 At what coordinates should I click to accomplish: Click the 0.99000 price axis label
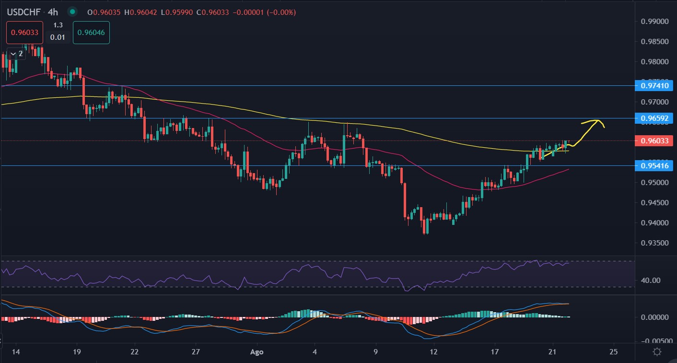tap(654, 21)
